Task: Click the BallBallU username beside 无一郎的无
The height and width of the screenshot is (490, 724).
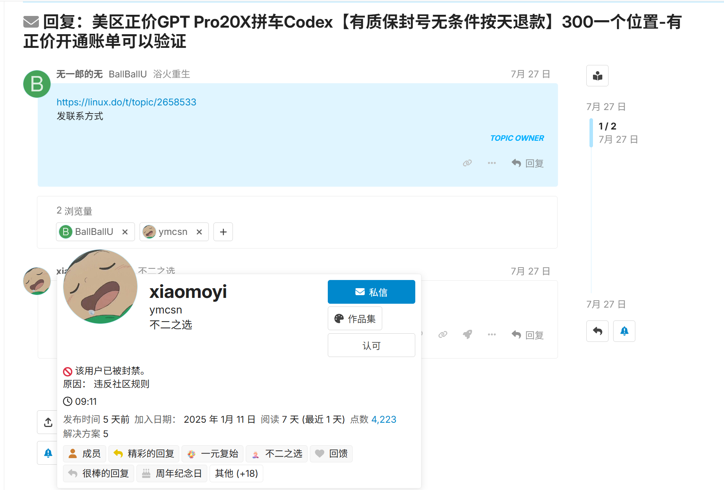Action: pos(128,74)
